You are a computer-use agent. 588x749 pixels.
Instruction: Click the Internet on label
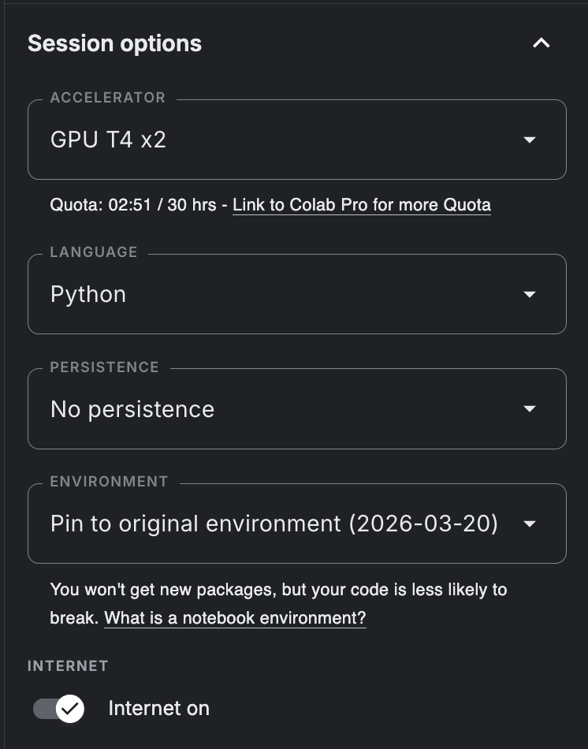[158, 708]
